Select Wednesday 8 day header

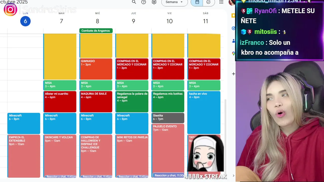pyautogui.click(x=97, y=21)
